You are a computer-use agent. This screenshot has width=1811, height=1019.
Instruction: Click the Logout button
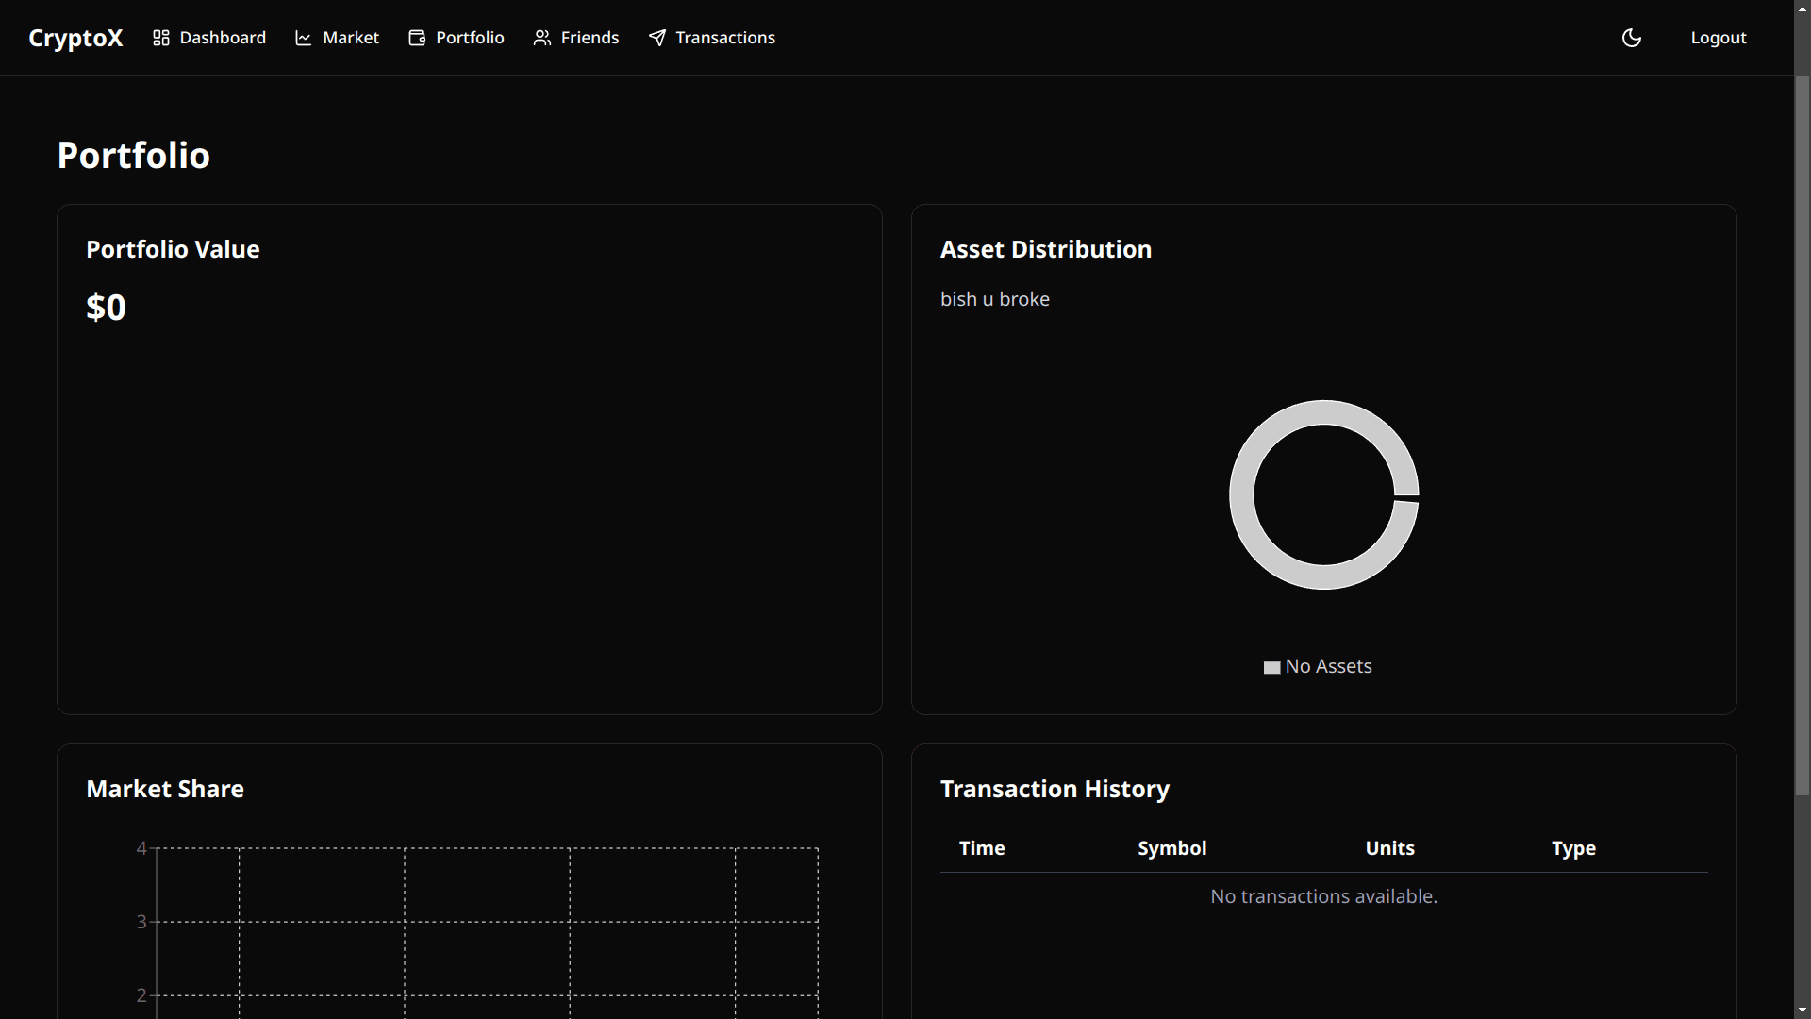point(1719,38)
